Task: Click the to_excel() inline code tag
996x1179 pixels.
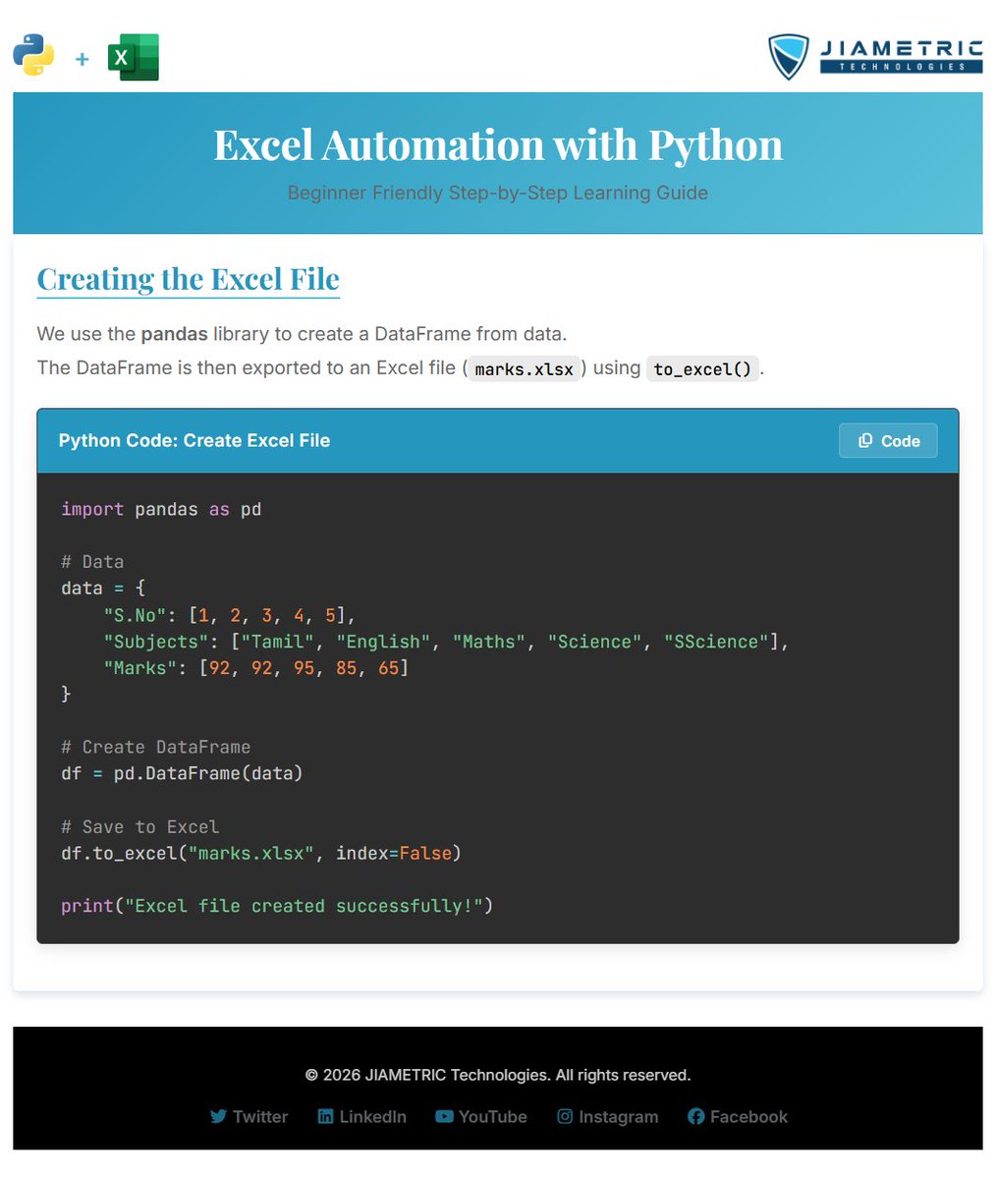Action: [702, 369]
